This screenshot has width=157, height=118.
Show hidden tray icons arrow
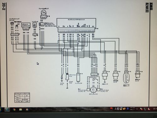(137, 109)
